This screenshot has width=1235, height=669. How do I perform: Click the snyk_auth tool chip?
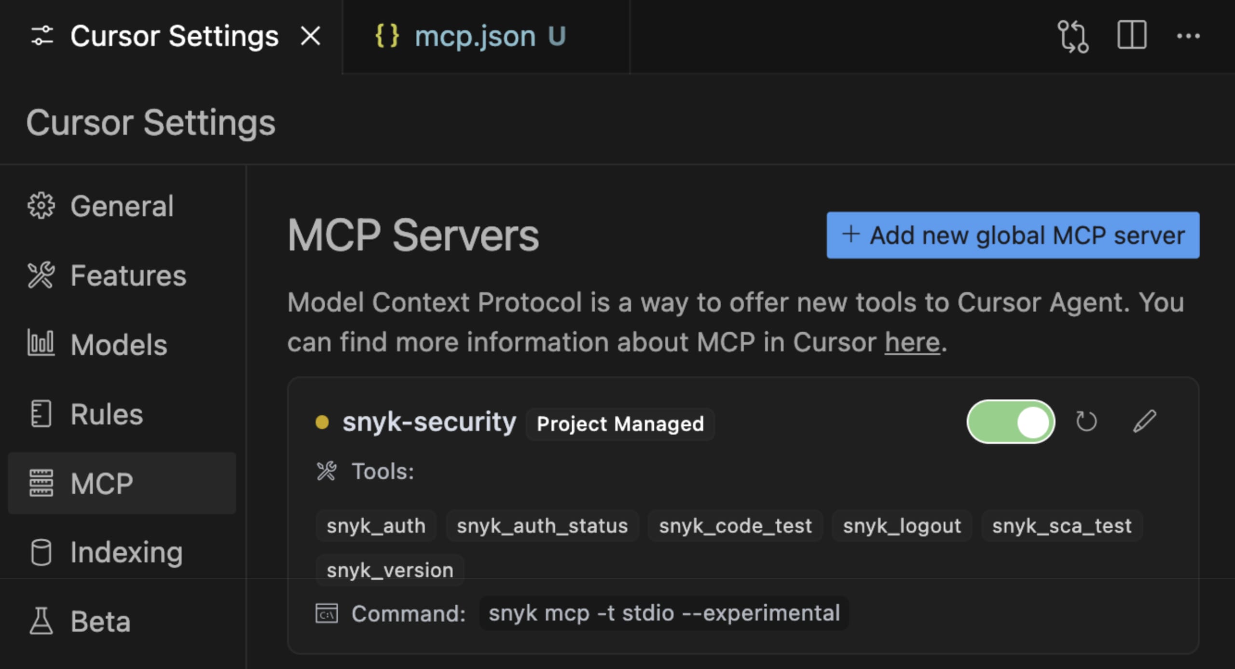tap(376, 526)
